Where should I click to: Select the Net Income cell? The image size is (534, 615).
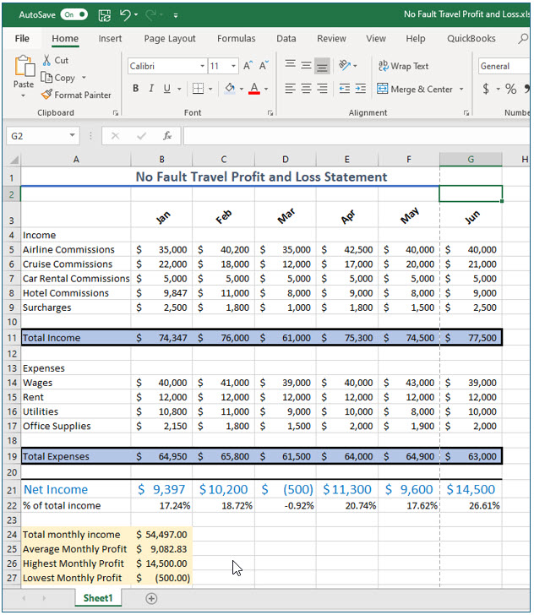[x=76, y=489]
